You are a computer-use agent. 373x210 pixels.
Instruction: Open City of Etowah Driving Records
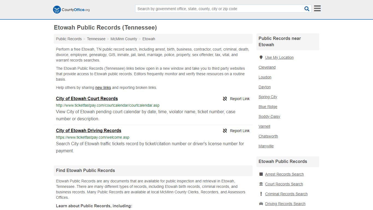click(x=88, y=130)
